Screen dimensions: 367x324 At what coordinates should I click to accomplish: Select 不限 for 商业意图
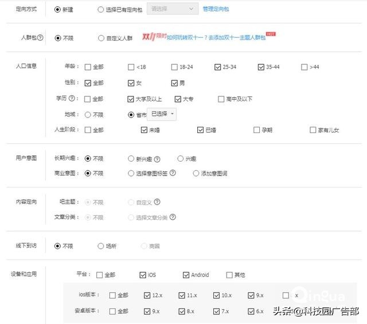click(x=88, y=173)
